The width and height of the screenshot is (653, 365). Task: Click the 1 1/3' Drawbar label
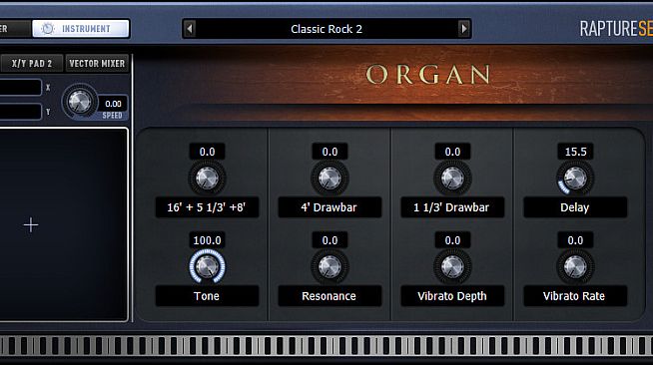452,207
